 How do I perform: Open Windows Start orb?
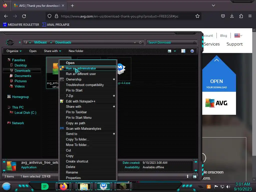point(6,186)
